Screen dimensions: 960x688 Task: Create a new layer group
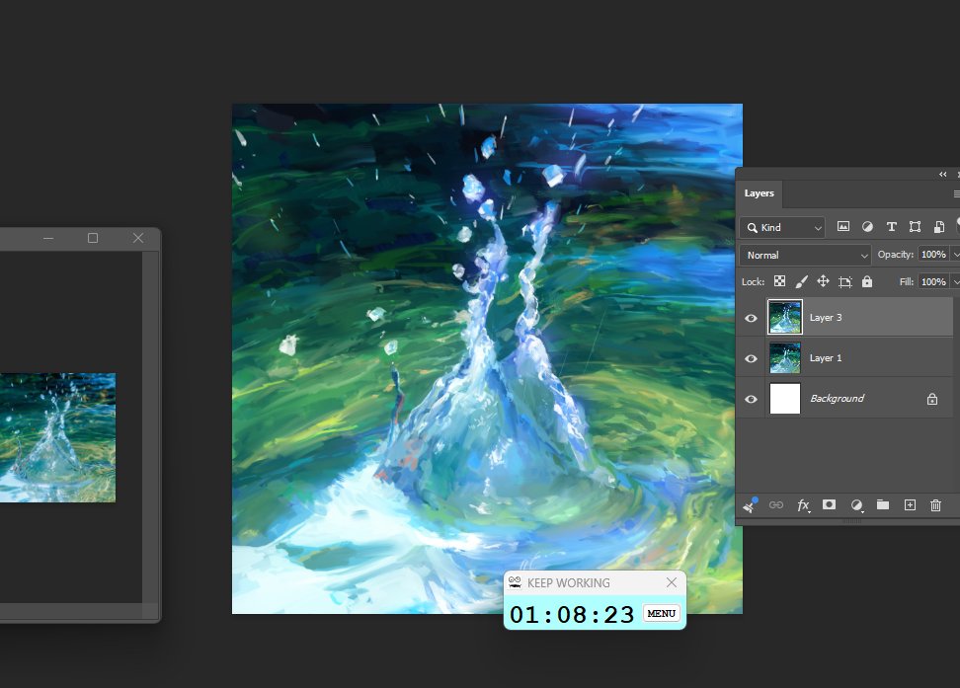[883, 504]
